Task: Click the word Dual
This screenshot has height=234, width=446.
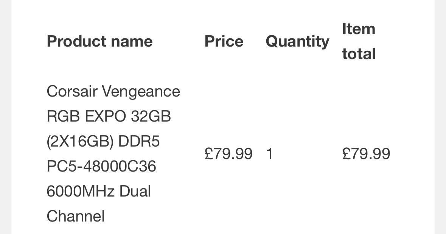Action: pos(135,192)
